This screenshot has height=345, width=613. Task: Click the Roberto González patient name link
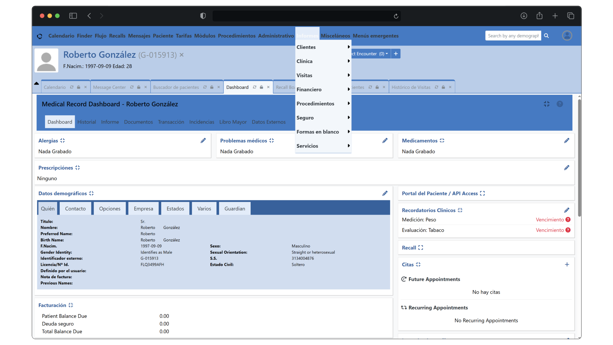(99, 55)
